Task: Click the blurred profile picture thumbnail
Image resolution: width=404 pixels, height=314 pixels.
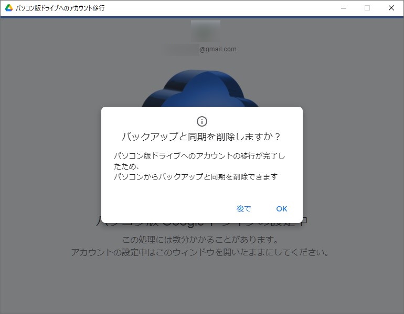Action: [x=206, y=31]
